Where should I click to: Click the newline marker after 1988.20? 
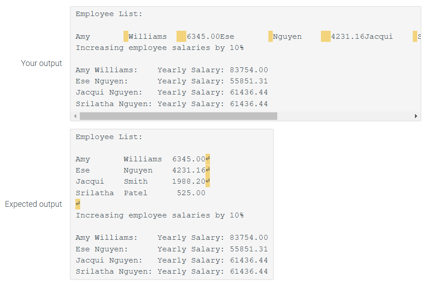pos(208,181)
